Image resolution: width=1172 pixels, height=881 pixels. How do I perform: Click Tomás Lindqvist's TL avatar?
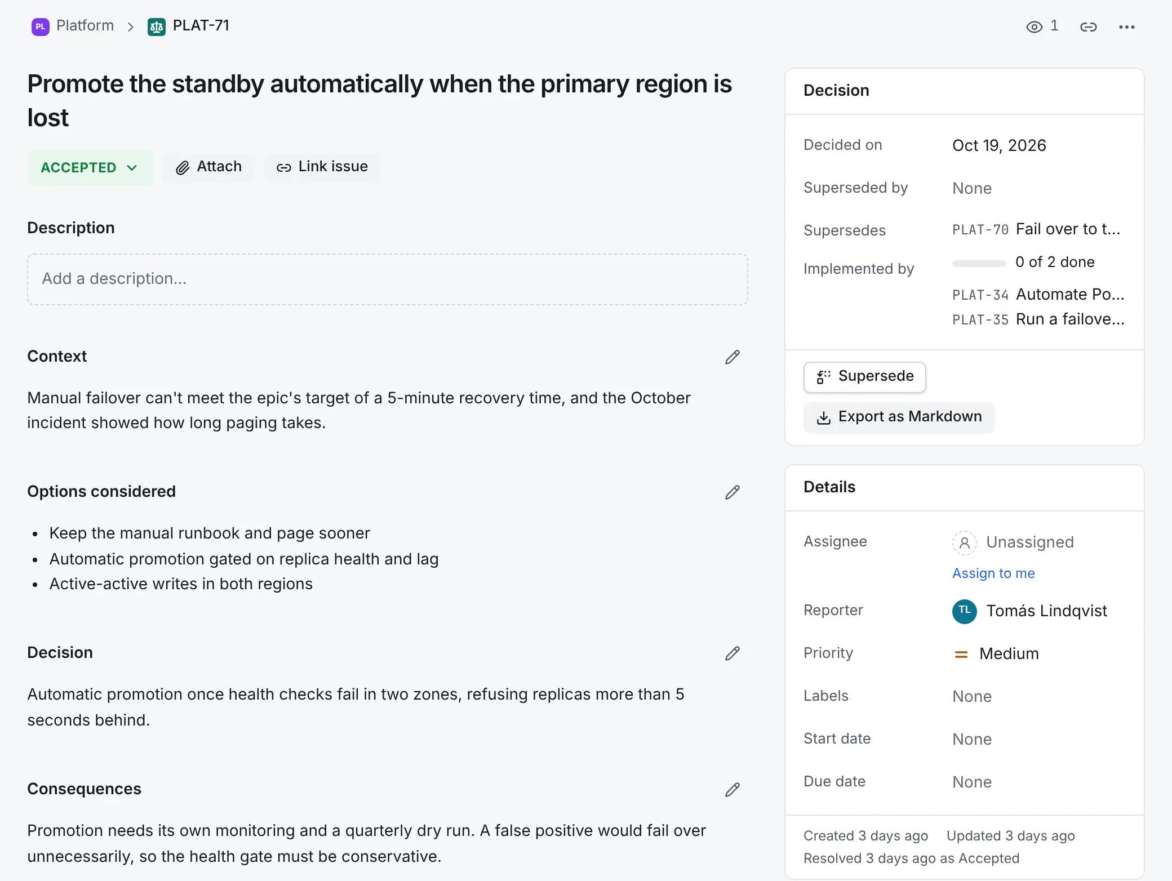964,611
